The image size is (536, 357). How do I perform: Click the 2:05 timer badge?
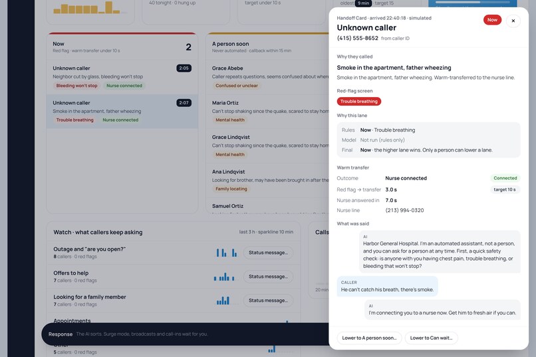[184, 68]
